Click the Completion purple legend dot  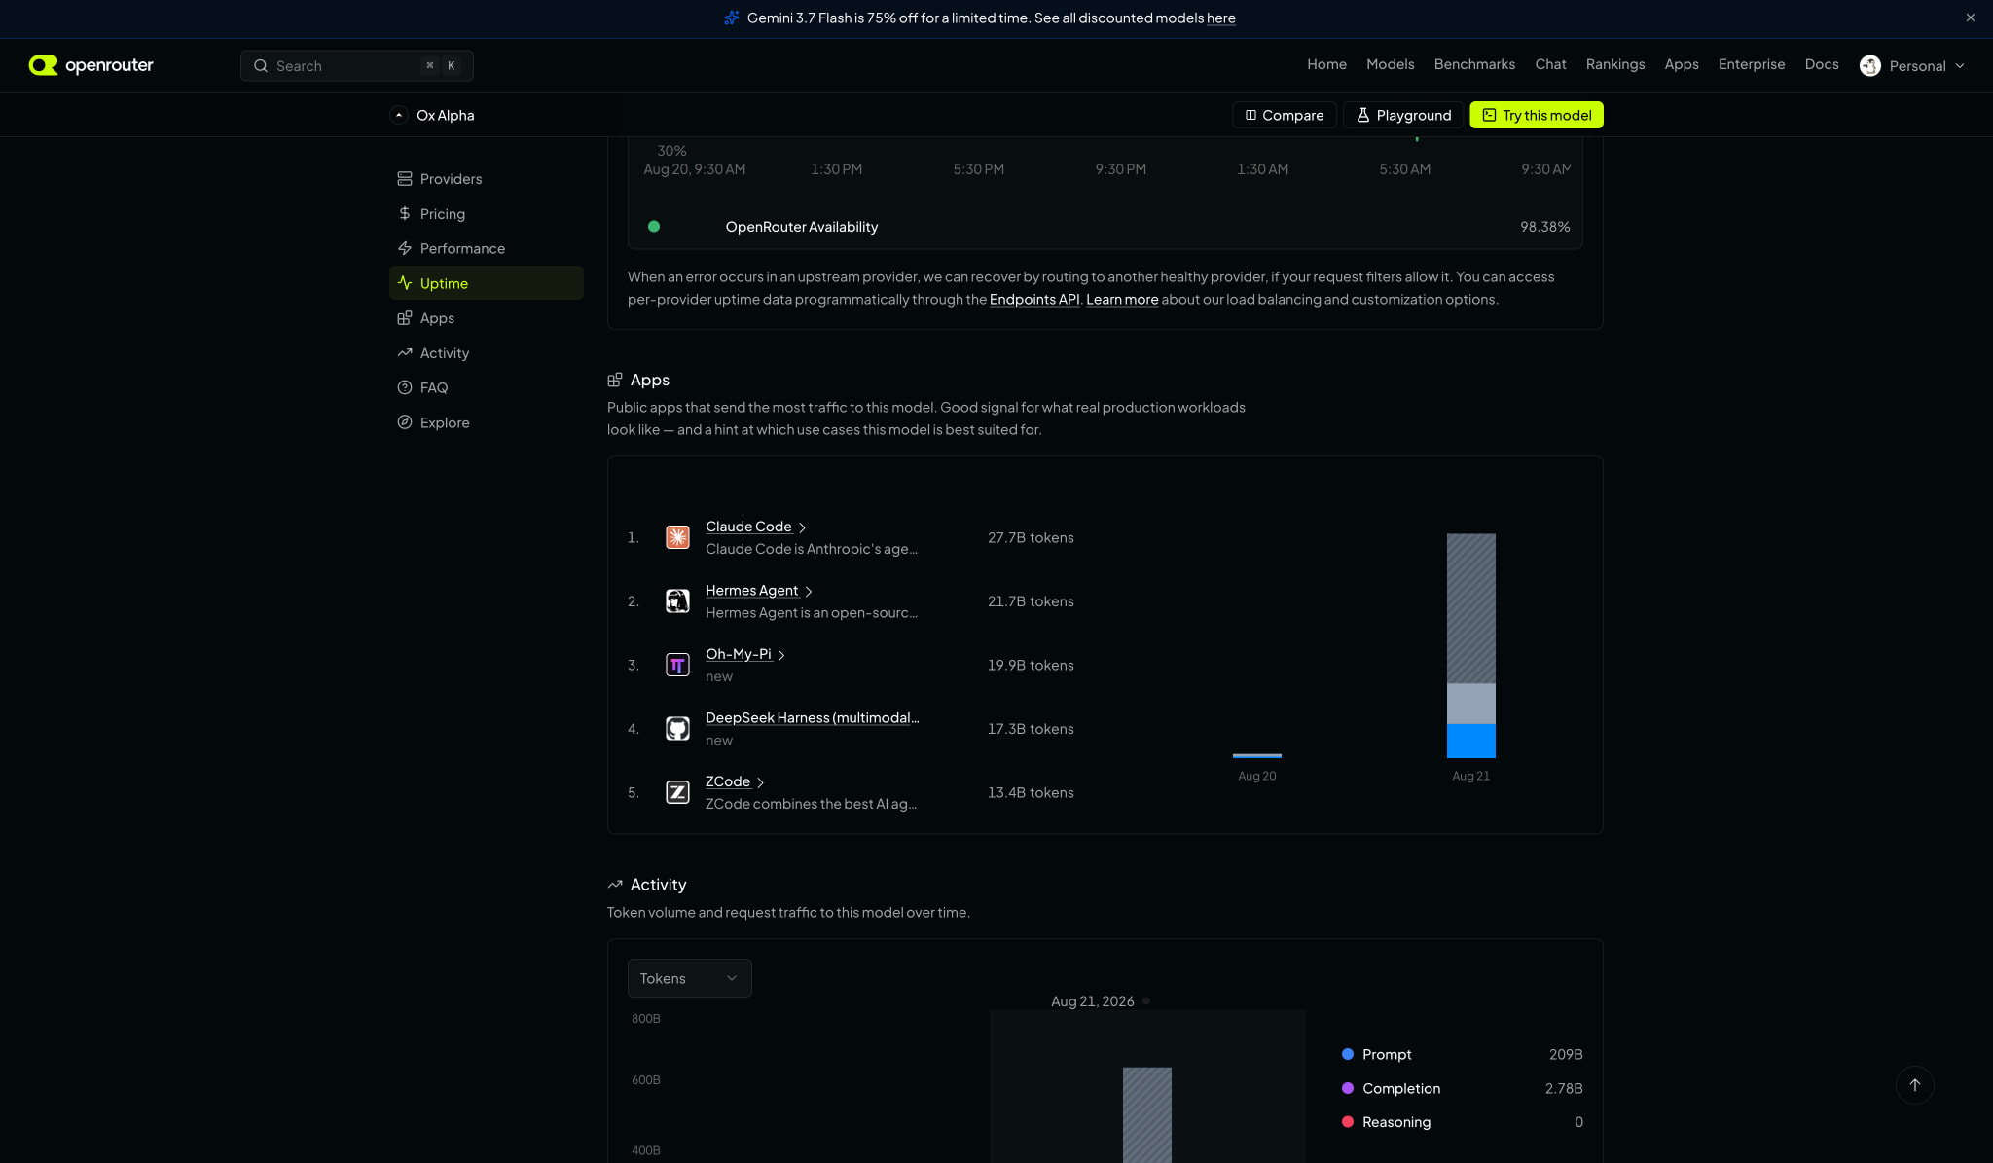point(1348,1088)
